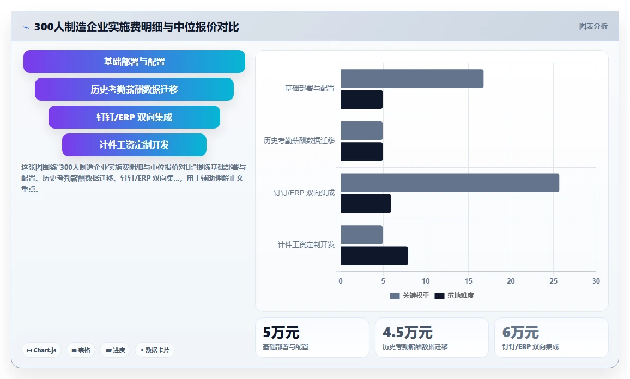Click the 落地难度 bar for 钉钉/ERP 双向集成
This screenshot has height=379, width=630.
coord(366,204)
